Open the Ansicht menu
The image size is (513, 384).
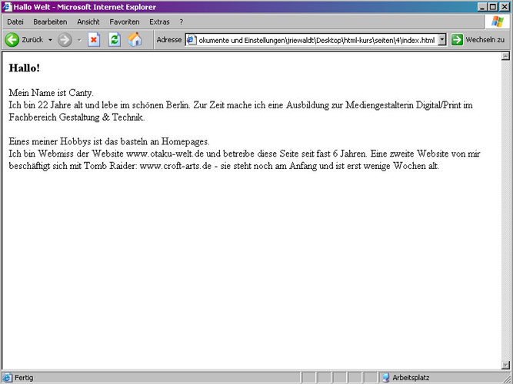pos(88,22)
